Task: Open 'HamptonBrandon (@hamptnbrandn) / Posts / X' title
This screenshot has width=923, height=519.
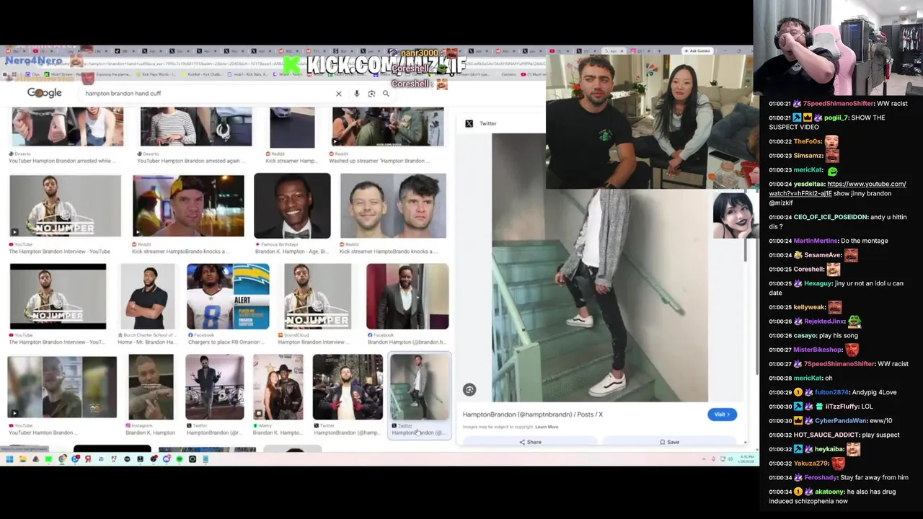Action: click(532, 414)
